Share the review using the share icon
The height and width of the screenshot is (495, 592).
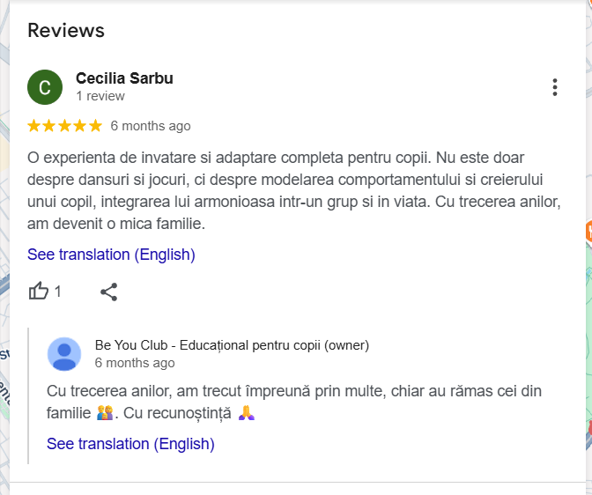point(108,292)
